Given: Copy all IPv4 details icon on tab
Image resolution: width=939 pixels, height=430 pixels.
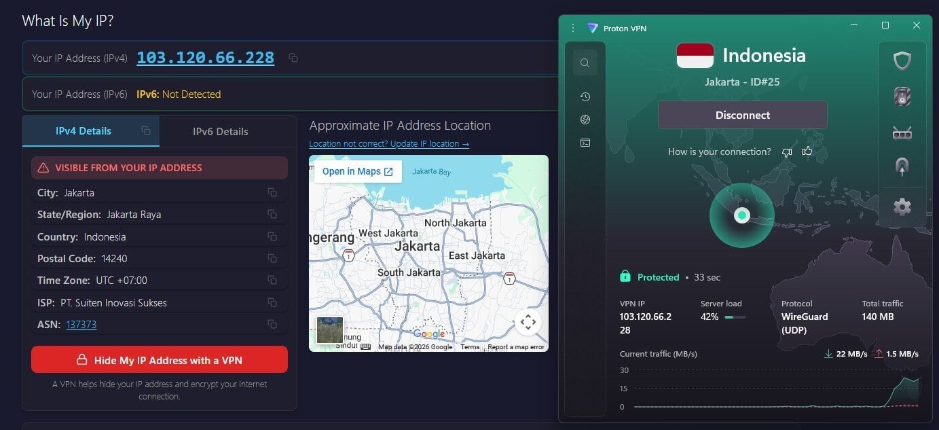Looking at the screenshot, I should (146, 130).
